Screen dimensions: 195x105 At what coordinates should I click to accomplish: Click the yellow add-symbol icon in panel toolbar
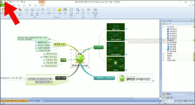point(164,24)
